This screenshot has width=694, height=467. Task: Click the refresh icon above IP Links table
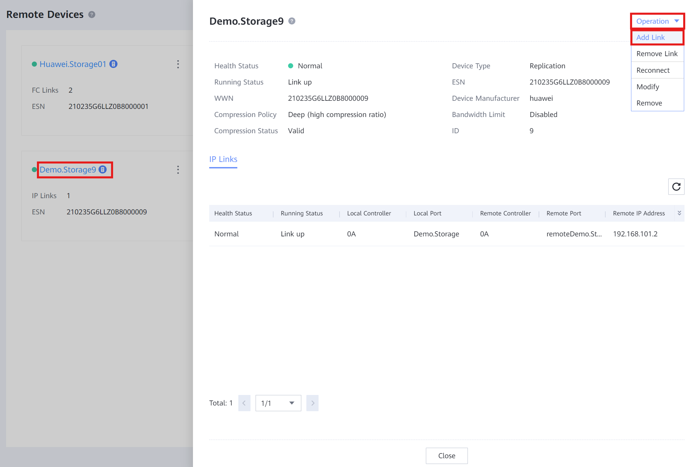(x=676, y=187)
